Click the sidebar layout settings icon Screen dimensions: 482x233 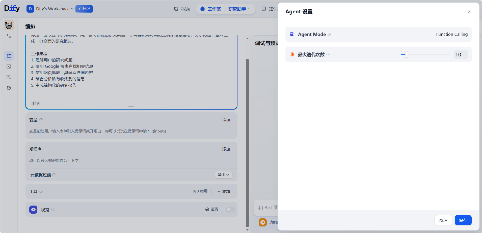(9, 36)
